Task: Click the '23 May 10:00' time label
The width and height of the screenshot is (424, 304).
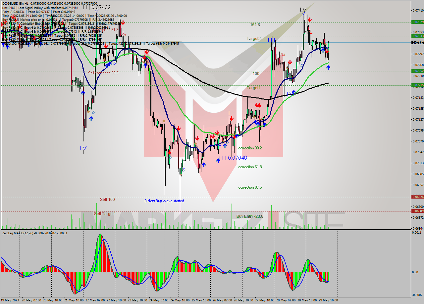Action: pyautogui.click(x=137, y=300)
